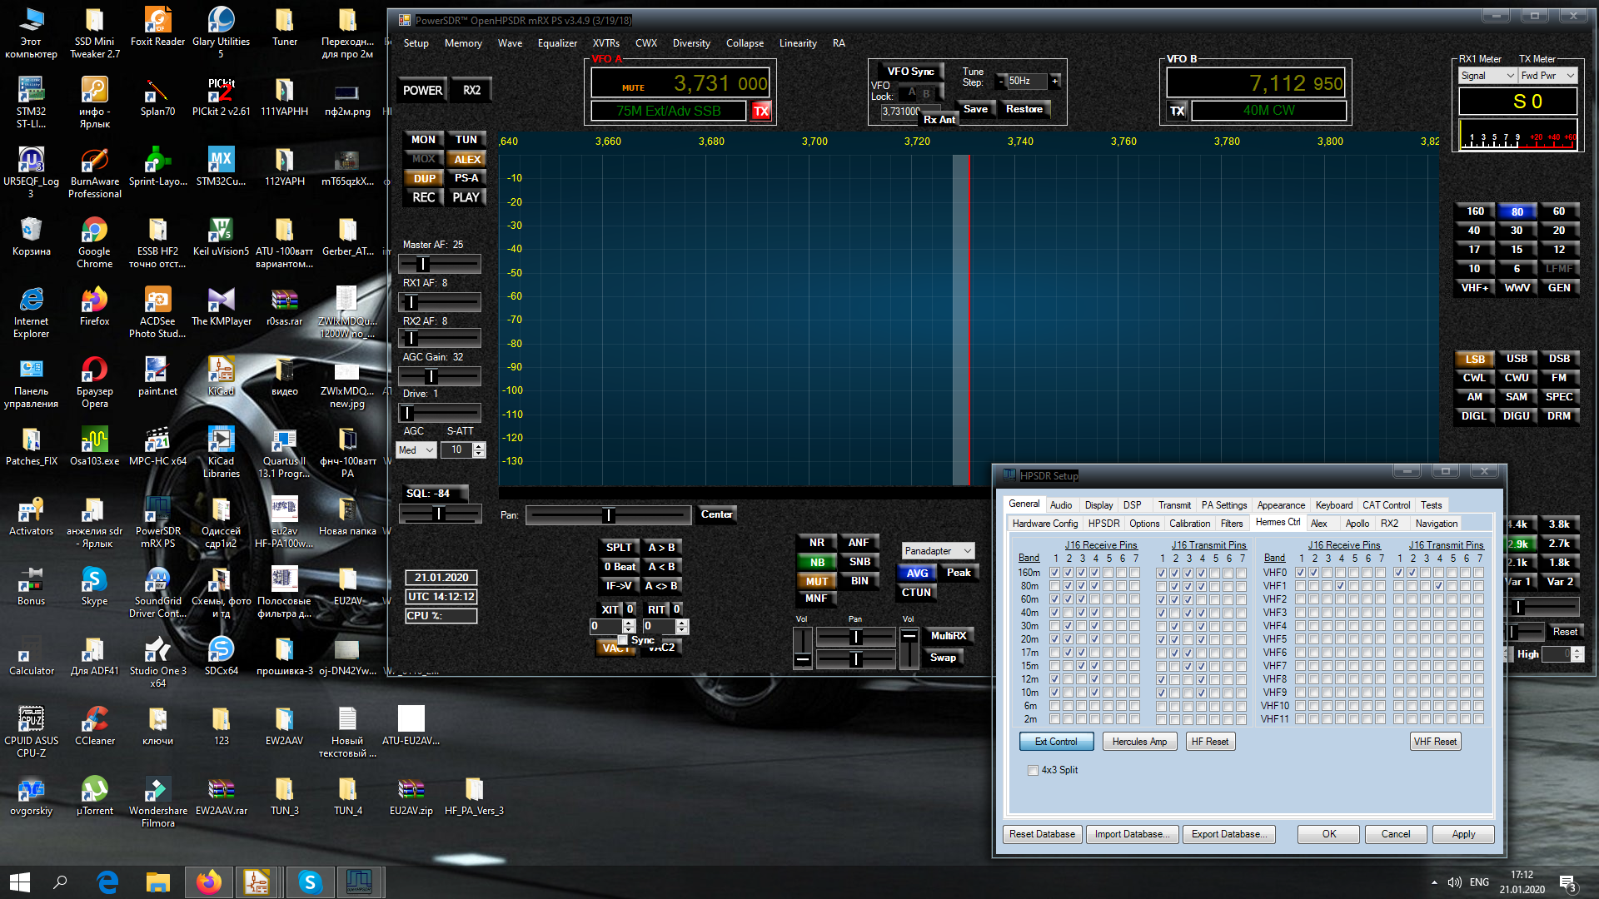
Task: Open the Equalizer menu
Action: pos(557,43)
